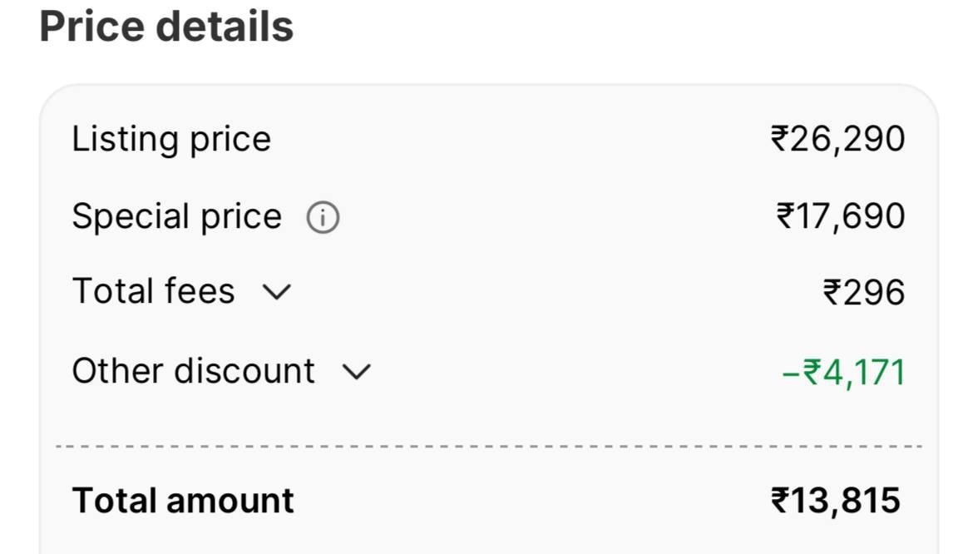Screen dimensions: 978x554
Task: Select the bold Total amount label
Action: [x=183, y=501]
